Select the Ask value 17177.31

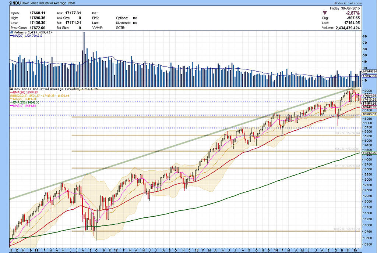pyautogui.click(x=73, y=13)
